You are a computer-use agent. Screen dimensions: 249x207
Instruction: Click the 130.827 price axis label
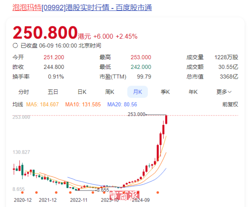(x=21, y=152)
